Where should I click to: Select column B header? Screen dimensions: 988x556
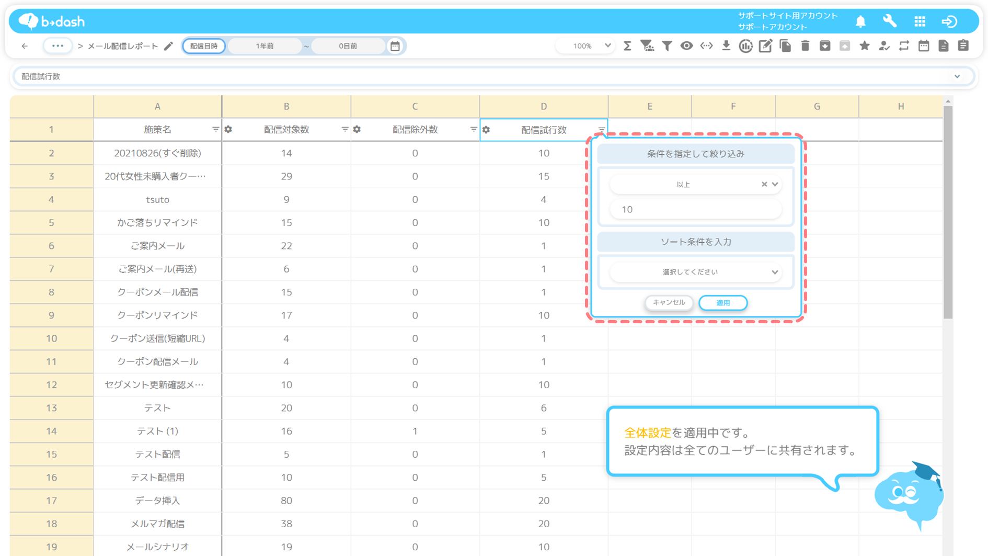pyautogui.click(x=286, y=106)
